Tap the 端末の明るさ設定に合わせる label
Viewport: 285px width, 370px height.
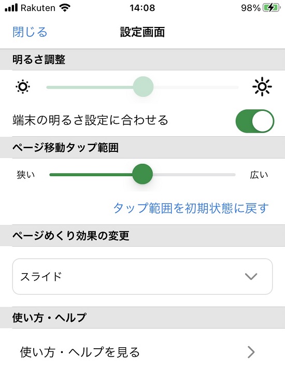tap(90, 120)
